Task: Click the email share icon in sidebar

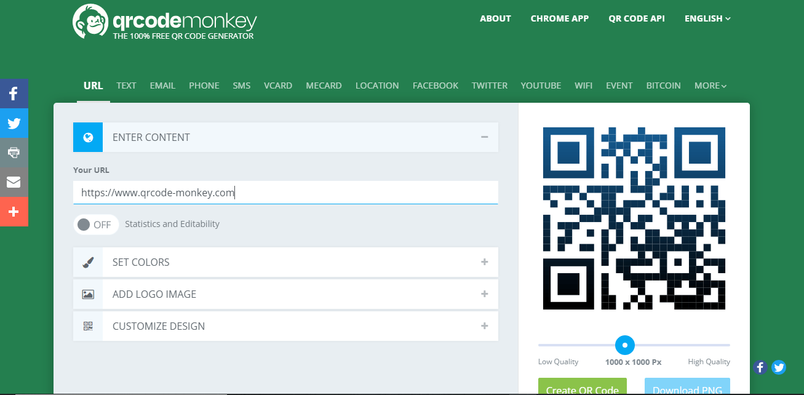Action: click(x=14, y=182)
